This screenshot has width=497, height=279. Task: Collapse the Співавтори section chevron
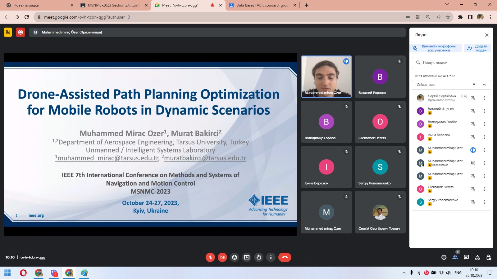point(484,85)
